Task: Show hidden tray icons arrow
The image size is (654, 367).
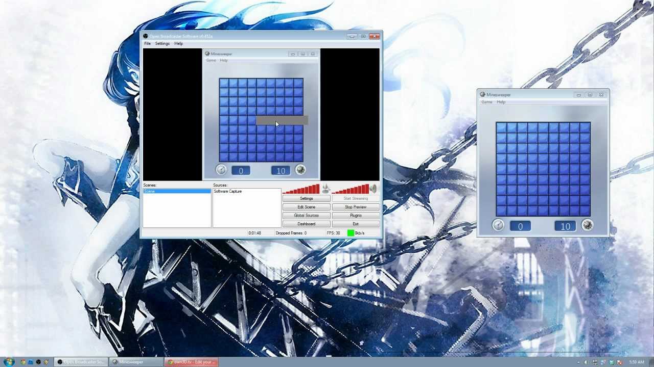Action: point(578,362)
